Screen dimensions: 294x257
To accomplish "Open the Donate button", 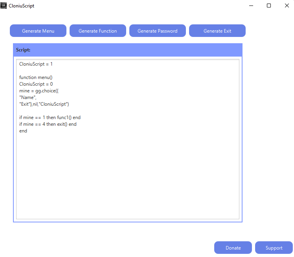I will tap(233, 248).
